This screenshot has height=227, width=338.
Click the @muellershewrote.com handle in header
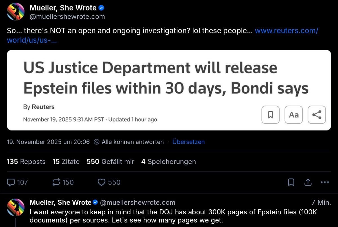pyautogui.click(x=67, y=17)
